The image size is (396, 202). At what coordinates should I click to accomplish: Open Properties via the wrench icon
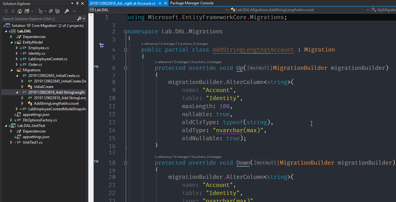click(67, 11)
